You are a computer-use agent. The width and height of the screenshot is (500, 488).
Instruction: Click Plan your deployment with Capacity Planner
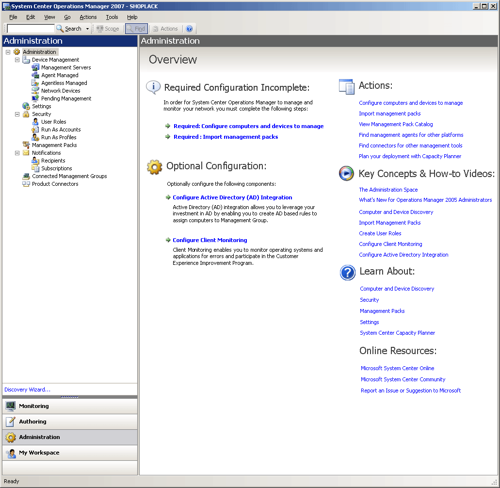(410, 156)
